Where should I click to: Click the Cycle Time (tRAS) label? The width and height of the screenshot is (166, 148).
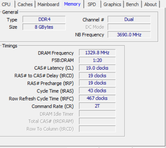tap(55, 91)
